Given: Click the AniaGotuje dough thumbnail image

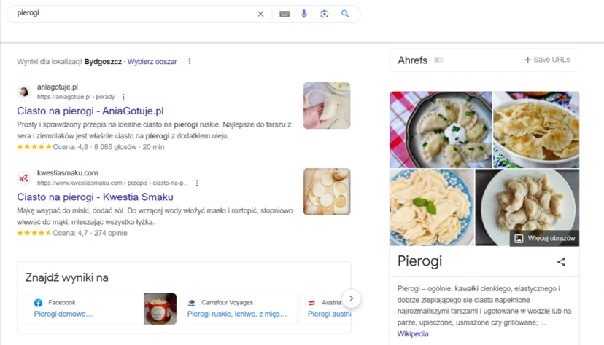Looking at the screenshot, I should [x=327, y=106].
